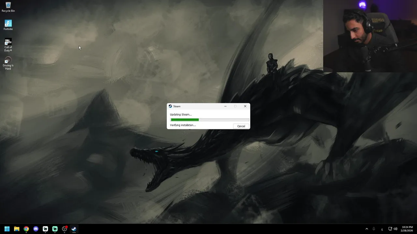Image resolution: width=417 pixels, height=234 pixels.
Task: Open Google Chrome from the taskbar
Action: (26, 229)
